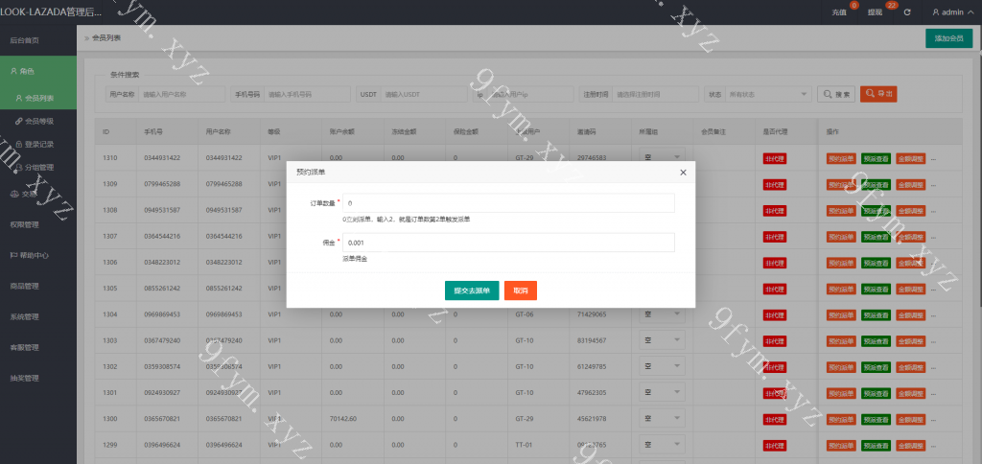Click the 搜索 search button
The width and height of the screenshot is (982, 464).
[x=836, y=94]
